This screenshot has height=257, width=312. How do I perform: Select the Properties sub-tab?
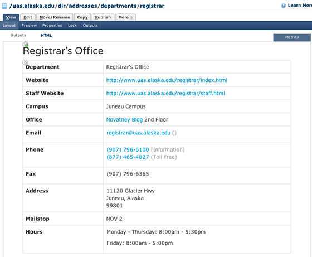click(x=52, y=26)
